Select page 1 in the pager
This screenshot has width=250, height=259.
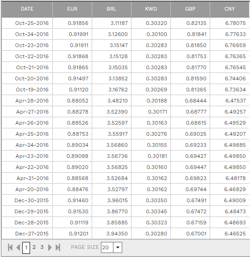(x=26, y=247)
